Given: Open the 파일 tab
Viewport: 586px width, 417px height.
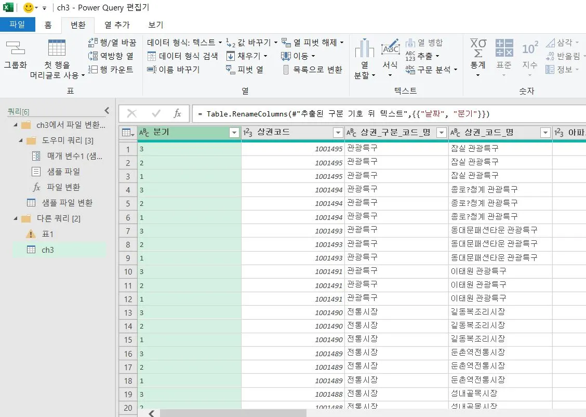Looking at the screenshot, I should 17,24.
